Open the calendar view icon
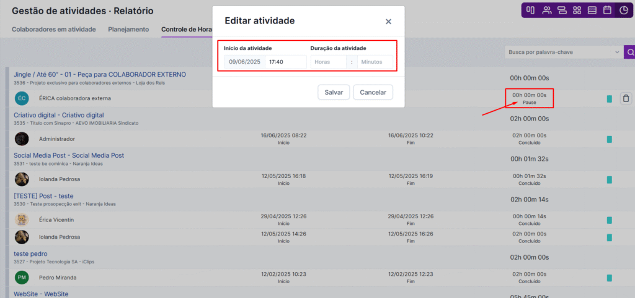The width and height of the screenshot is (635, 298). (607, 10)
